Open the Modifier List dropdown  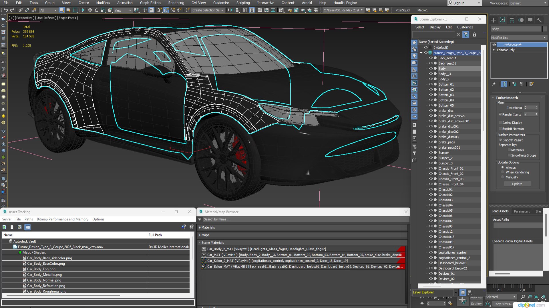[x=518, y=38]
